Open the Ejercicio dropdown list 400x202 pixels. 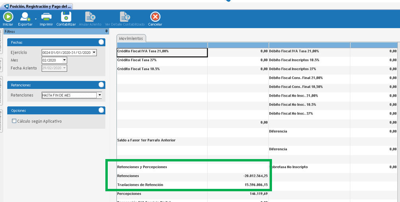[x=94, y=52]
